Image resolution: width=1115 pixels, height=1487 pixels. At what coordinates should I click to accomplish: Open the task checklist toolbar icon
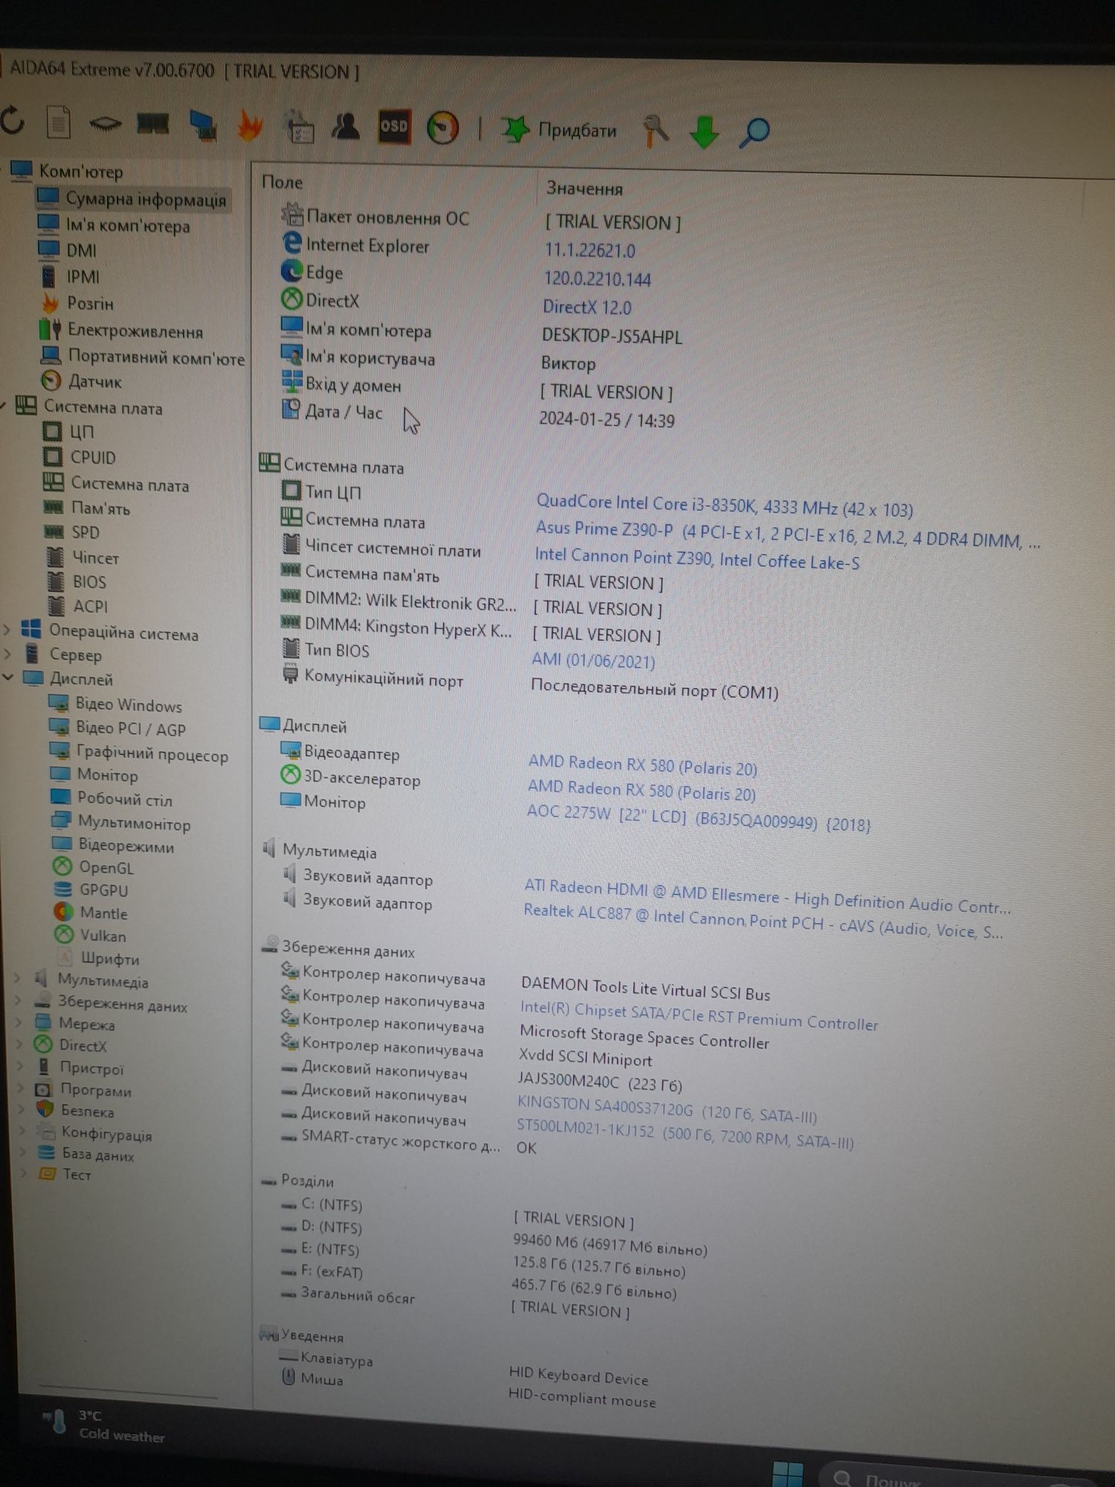pos(300,126)
